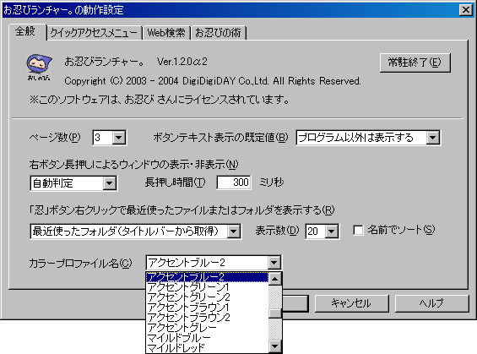Collapse the カラープロファイル名 combo box arrow
This screenshot has height=354, width=477.
pos(274,263)
